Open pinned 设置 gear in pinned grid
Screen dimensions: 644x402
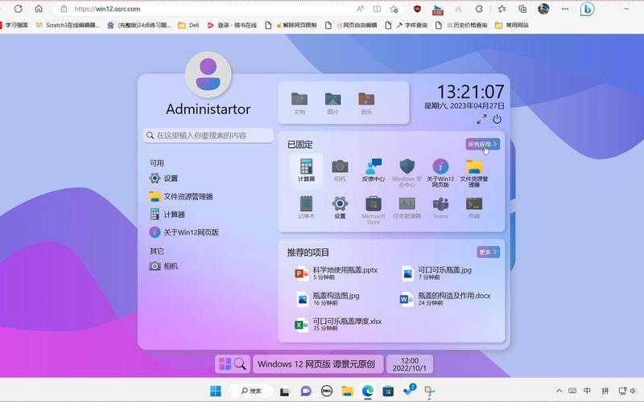point(340,207)
